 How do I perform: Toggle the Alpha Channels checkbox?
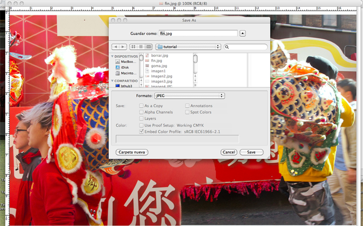pyautogui.click(x=141, y=112)
